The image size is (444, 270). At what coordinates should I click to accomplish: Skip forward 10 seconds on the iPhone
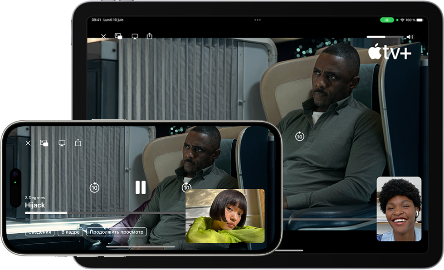pyautogui.click(x=186, y=187)
